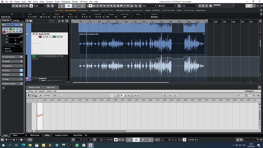This screenshot has width=263, height=148.
Task: Select Melodyne note separation tool
Action: (x=138, y=96)
